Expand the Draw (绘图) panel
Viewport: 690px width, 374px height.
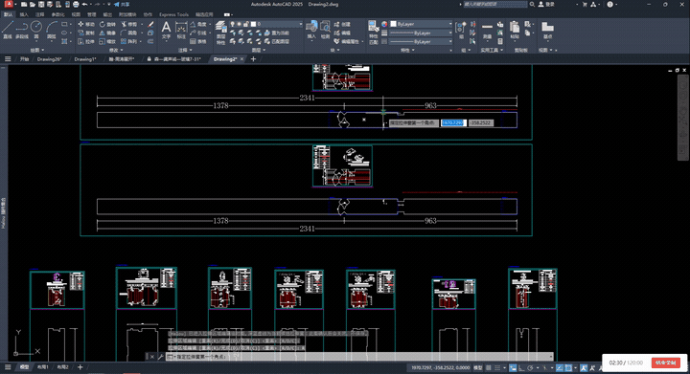[x=37, y=50]
